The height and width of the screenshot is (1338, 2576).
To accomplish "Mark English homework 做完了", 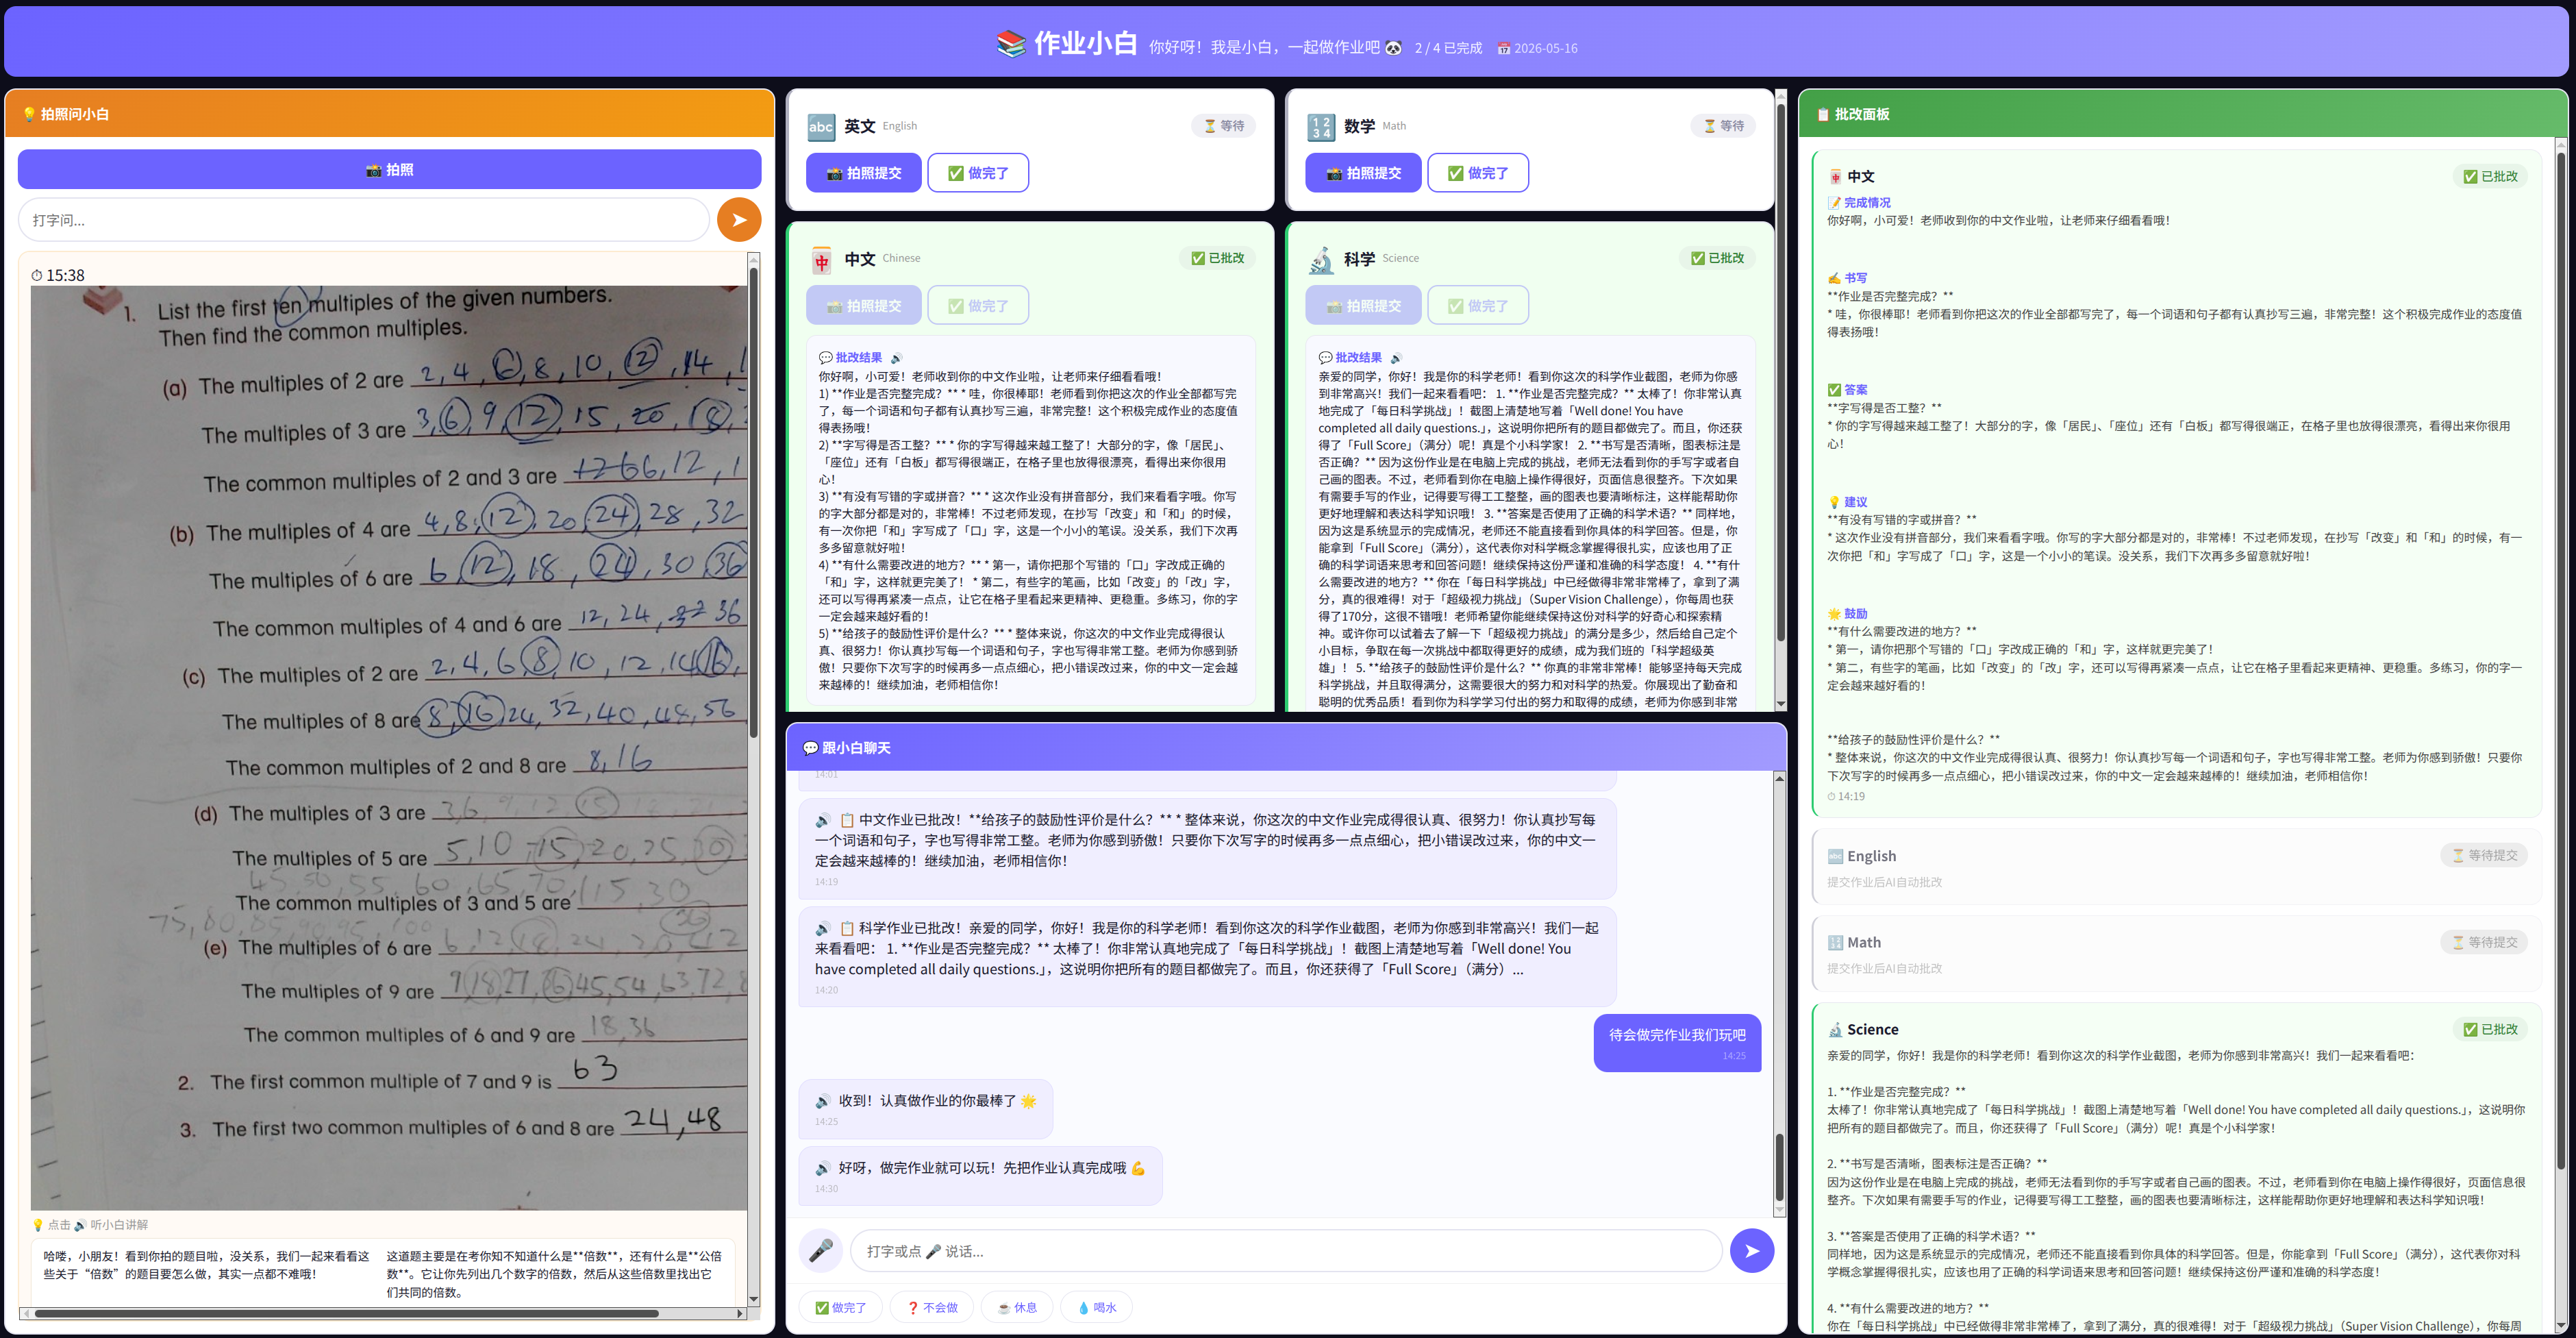I will (978, 173).
